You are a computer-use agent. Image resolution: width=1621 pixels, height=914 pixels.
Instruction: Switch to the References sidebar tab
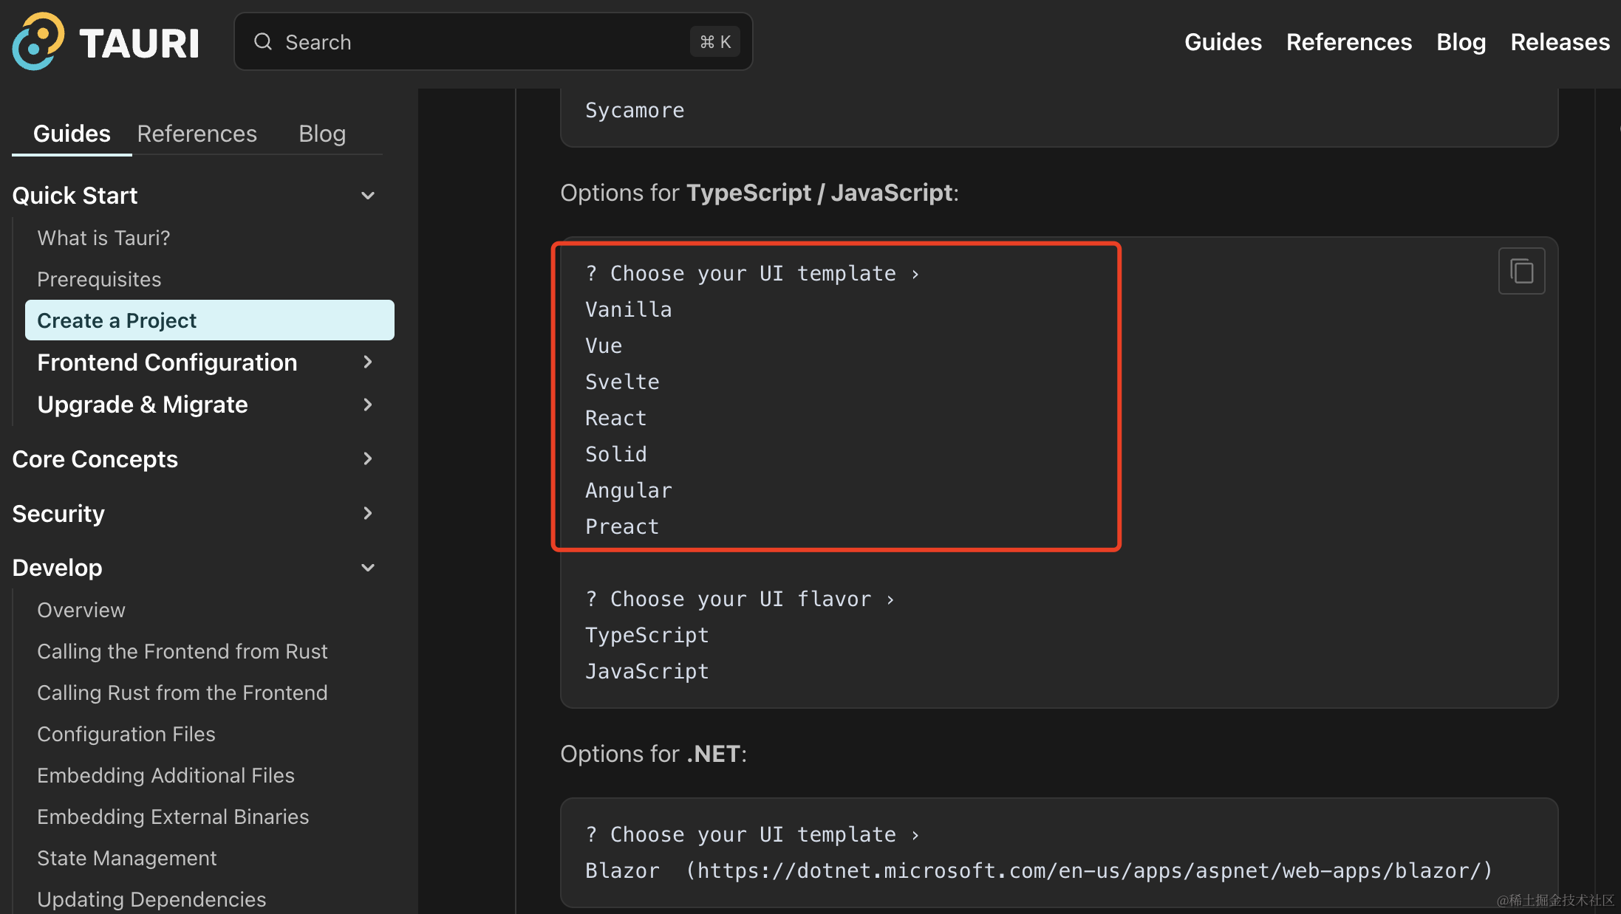coord(197,134)
